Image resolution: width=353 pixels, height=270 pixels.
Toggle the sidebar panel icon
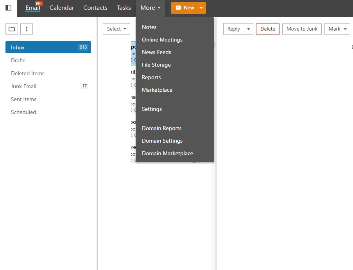pyautogui.click(x=8, y=8)
